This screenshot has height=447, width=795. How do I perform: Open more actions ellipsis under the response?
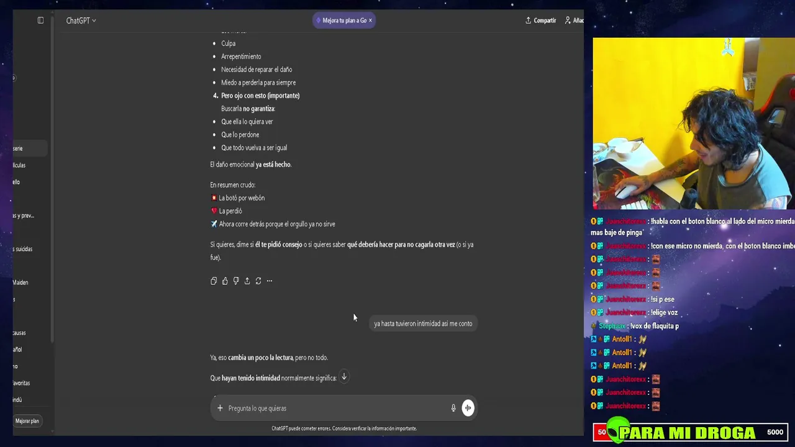(x=270, y=281)
